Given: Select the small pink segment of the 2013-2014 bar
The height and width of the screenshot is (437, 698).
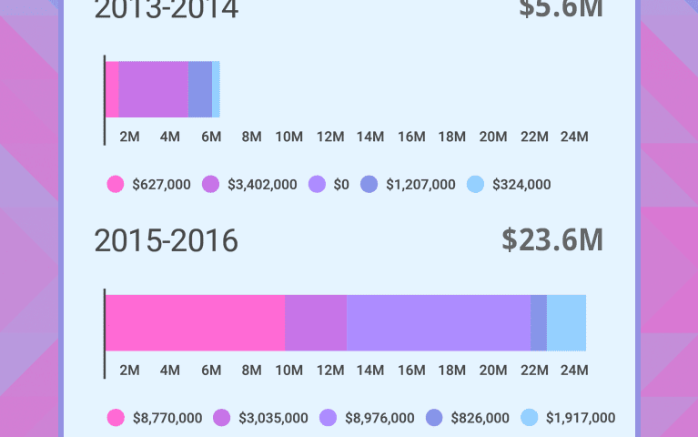Looking at the screenshot, I should pos(112,89).
